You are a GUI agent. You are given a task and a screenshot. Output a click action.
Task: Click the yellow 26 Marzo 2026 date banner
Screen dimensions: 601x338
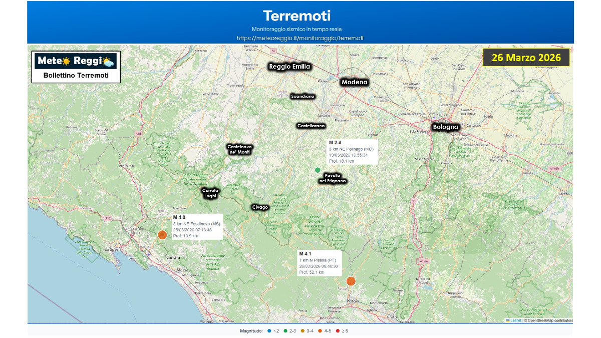[526, 58]
